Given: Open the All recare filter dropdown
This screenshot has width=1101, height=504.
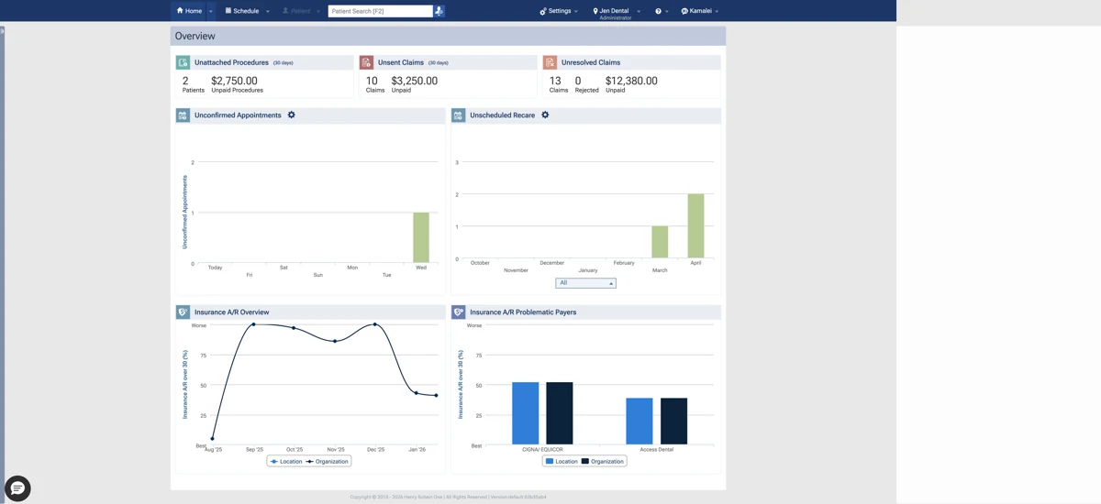Looking at the screenshot, I should click(585, 283).
